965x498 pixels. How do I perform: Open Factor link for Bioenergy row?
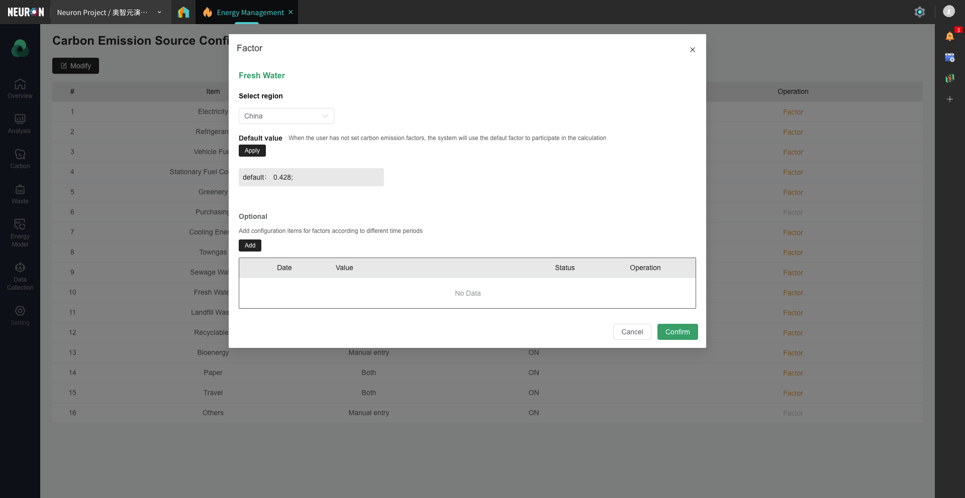pos(793,353)
